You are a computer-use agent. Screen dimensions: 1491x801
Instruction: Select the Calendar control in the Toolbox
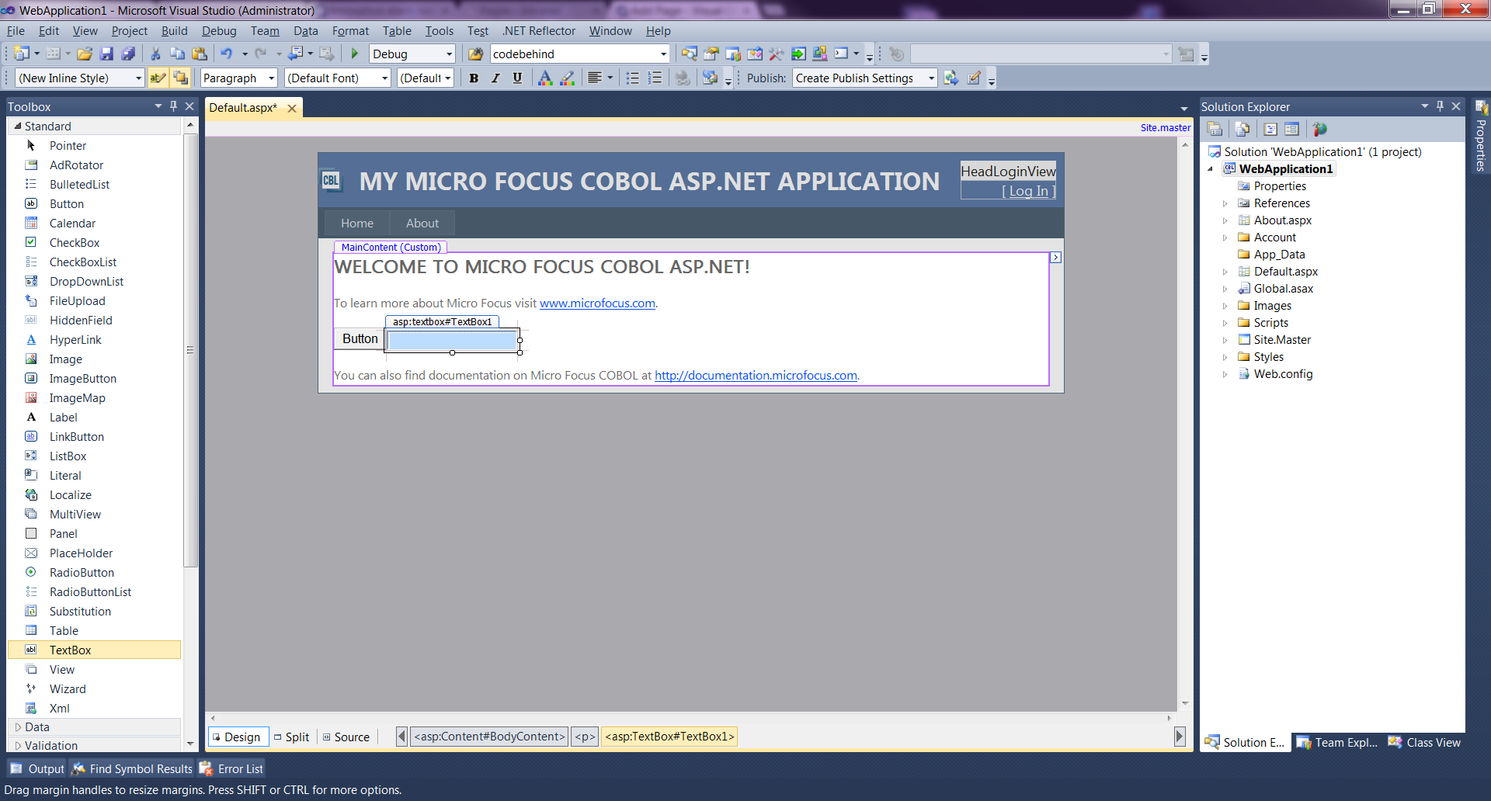coord(95,224)
